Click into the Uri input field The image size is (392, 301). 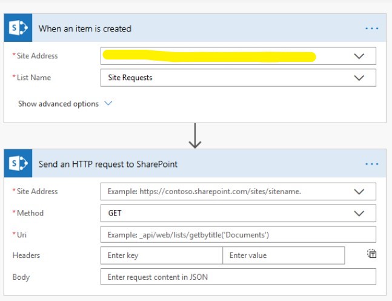tap(238, 235)
